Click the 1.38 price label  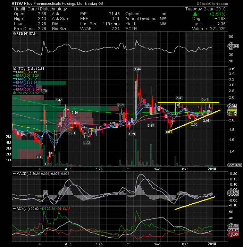40,157
